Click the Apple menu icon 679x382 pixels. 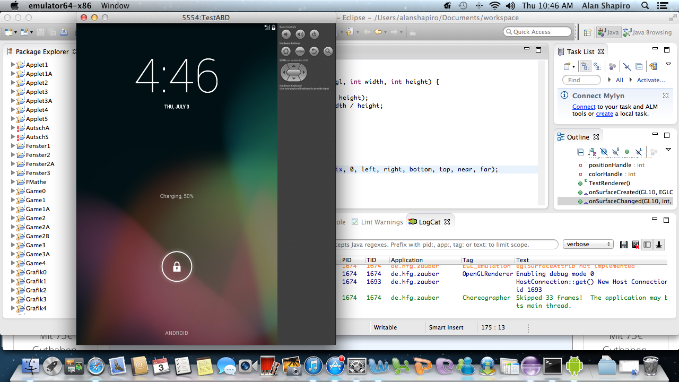pos(14,5)
